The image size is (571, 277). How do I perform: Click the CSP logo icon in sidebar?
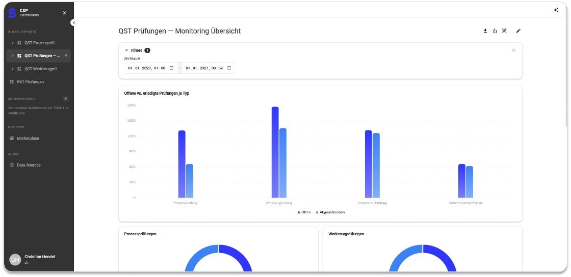(12, 13)
